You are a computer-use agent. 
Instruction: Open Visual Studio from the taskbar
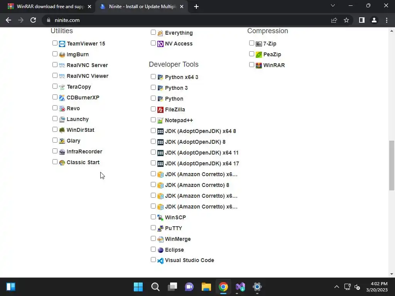[240, 287]
